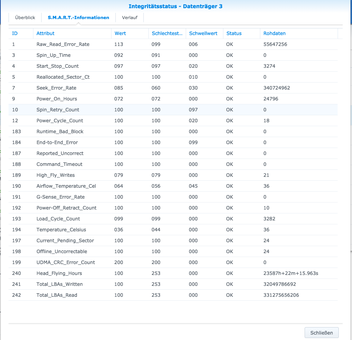Click the G-Sense_Error_Rate attribute
352x340 pixels.
[61, 197]
